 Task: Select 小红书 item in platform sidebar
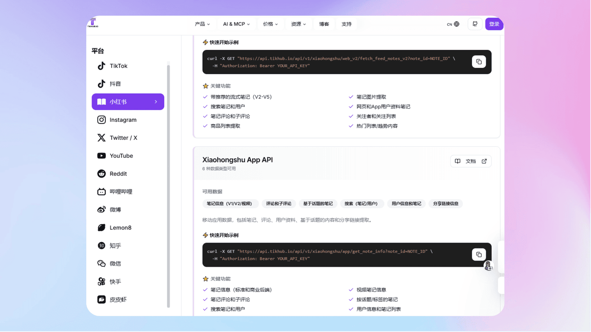tap(128, 102)
